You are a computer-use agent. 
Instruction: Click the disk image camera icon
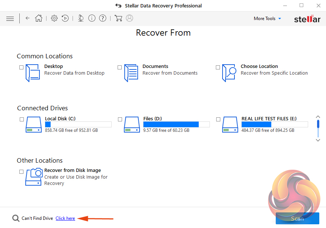34,177
